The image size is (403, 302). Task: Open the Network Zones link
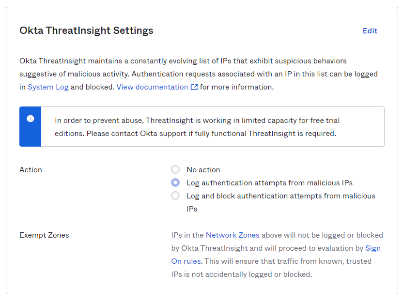coord(232,235)
